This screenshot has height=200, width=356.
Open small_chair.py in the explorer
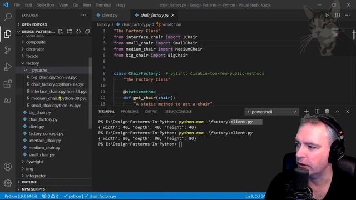(x=42, y=154)
